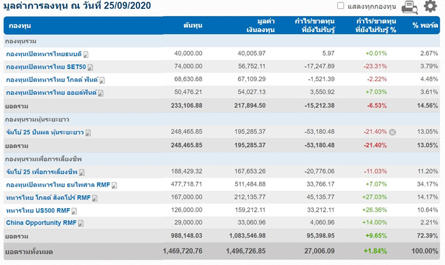Click grand total cost 1,469,720.76
Viewport: 445px width, 265px height.
click(183, 251)
